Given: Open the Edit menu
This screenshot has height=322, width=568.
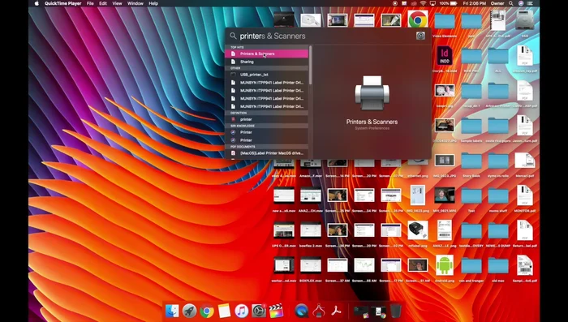Looking at the screenshot, I should [x=103, y=3].
